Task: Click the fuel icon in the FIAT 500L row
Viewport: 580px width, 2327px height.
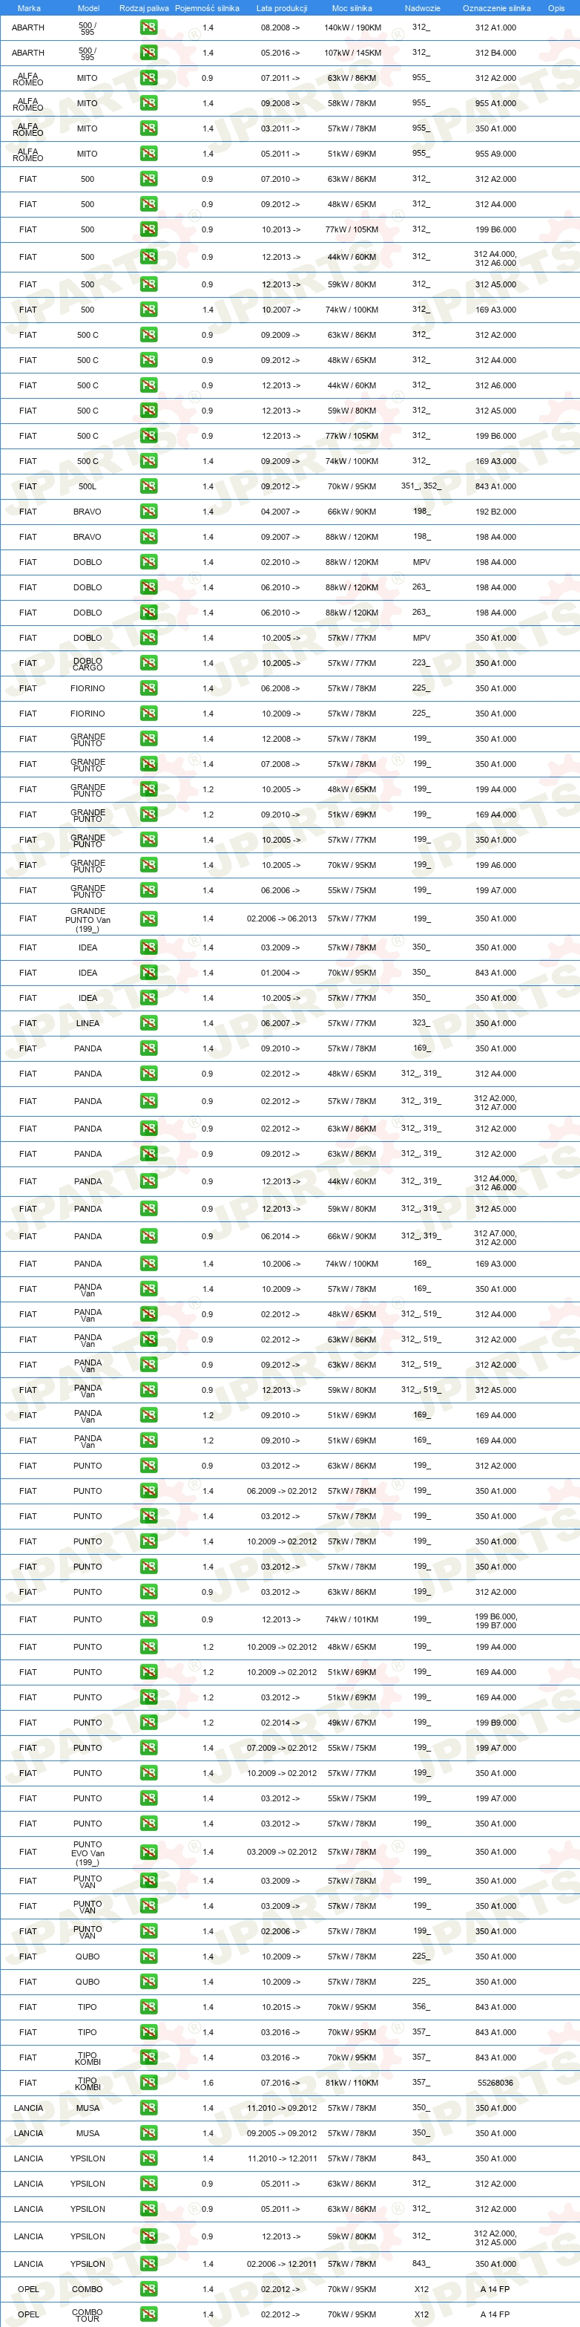Action: tap(149, 486)
